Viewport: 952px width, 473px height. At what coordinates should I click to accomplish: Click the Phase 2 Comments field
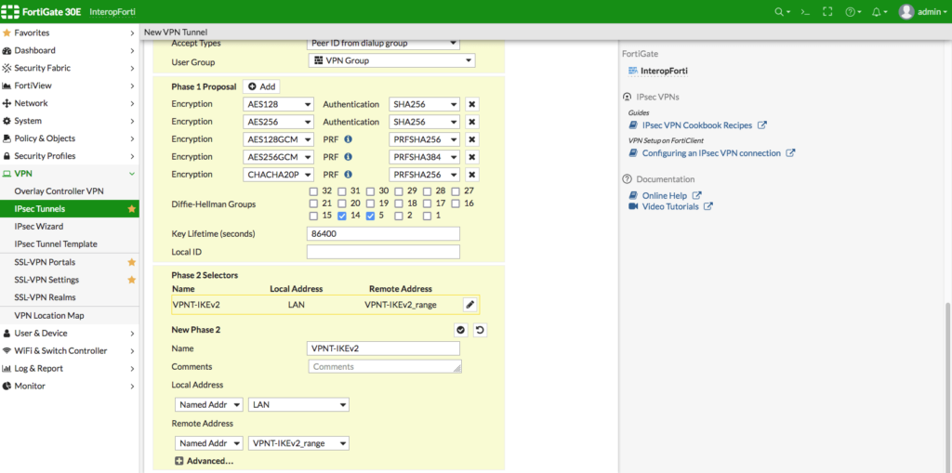385,367
